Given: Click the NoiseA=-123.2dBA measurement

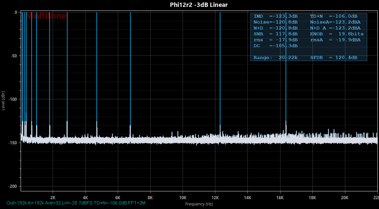Looking at the screenshot, I should click(x=335, y=22).
